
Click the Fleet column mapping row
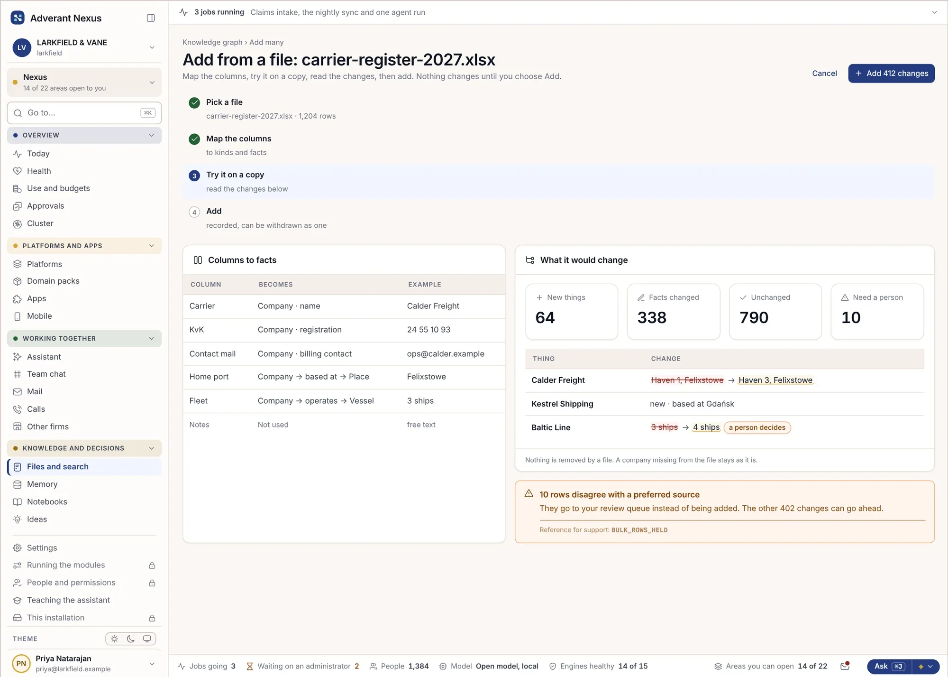[x=344, y=401]
